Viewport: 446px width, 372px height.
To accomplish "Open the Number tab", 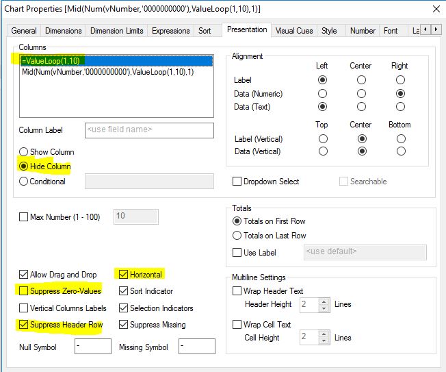I will click(363, 31).
